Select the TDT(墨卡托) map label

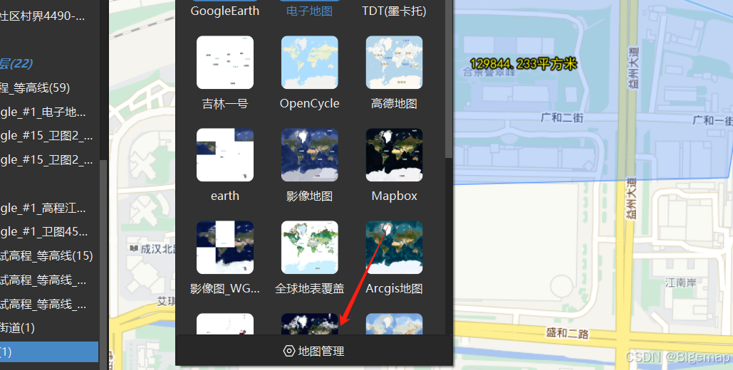point(394,11)
